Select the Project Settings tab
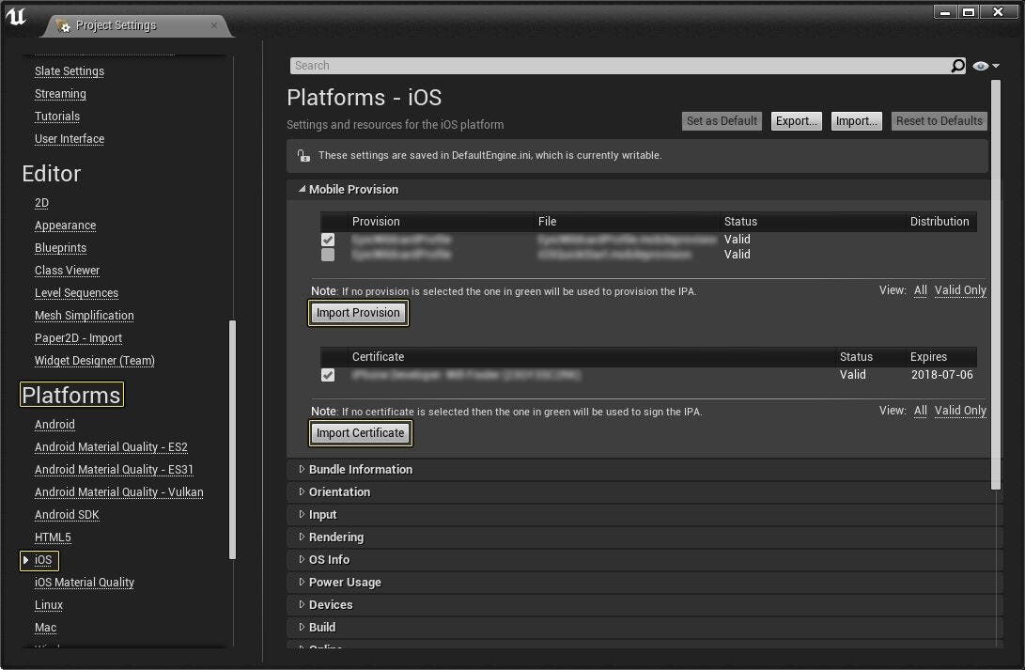Image resolution: width=1025 pixels, height=670 pixels. (137, 25)
